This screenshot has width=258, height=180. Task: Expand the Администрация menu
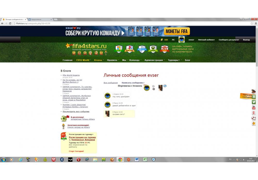tap(155, 60)
